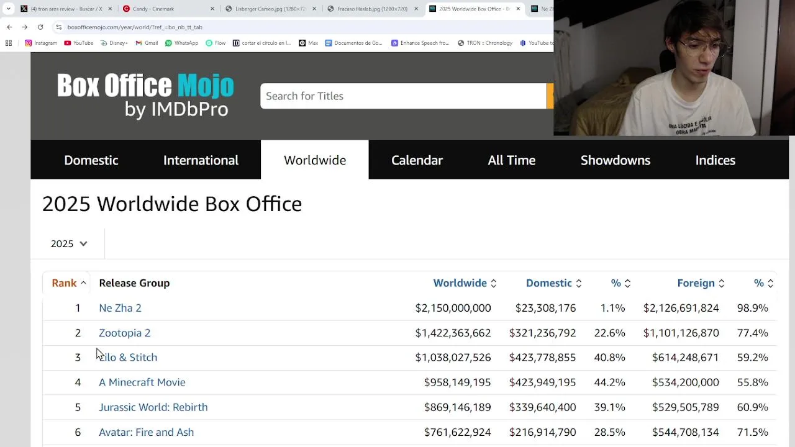Viewport: 795px width, 447px height.
Task: Open the Ne Zha 2 link
Action: (x=120, y=308)
